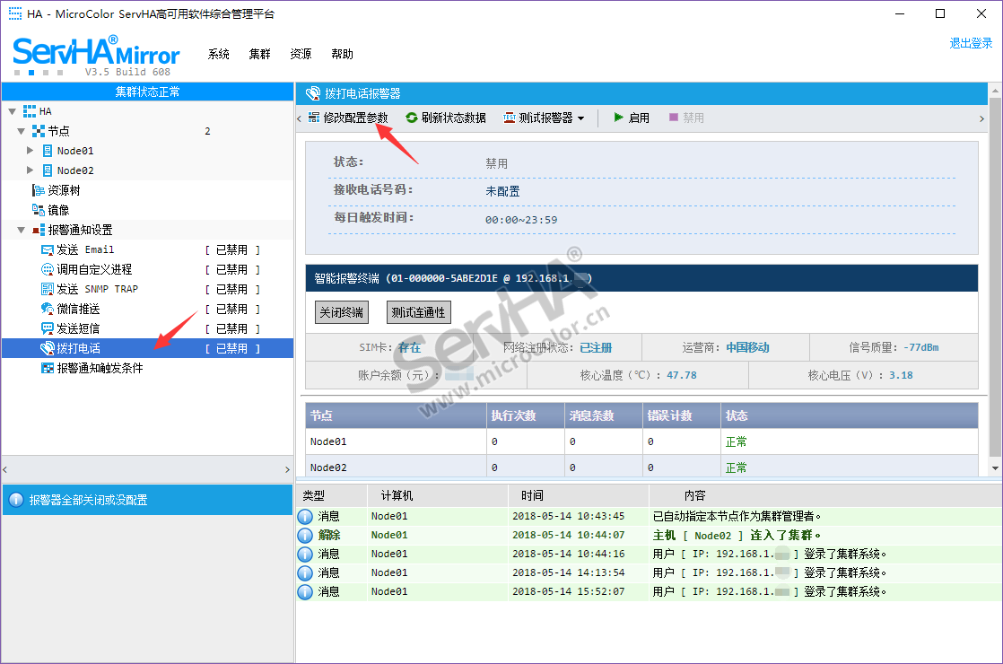Click the green 启用 play icon

click(x=618, y=118)
